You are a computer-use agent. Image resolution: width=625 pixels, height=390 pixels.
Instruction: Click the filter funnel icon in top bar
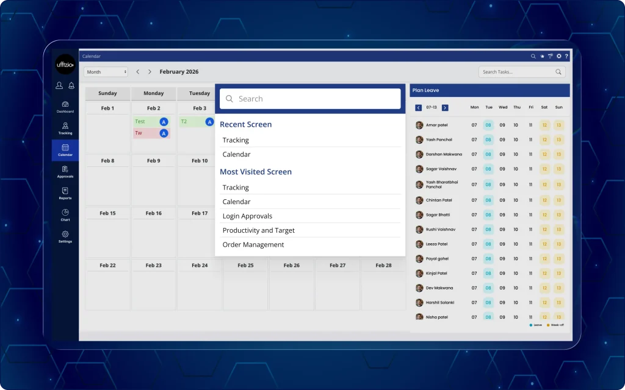click(x=551, y=56)
